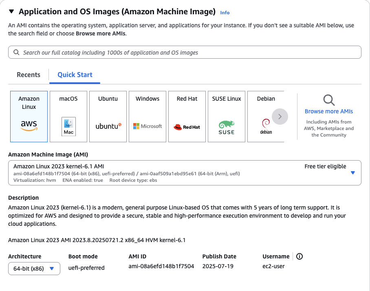Click the AMI name line 2023.8.20250721.2
Viewport: 370px width, 291px height.
97,240
